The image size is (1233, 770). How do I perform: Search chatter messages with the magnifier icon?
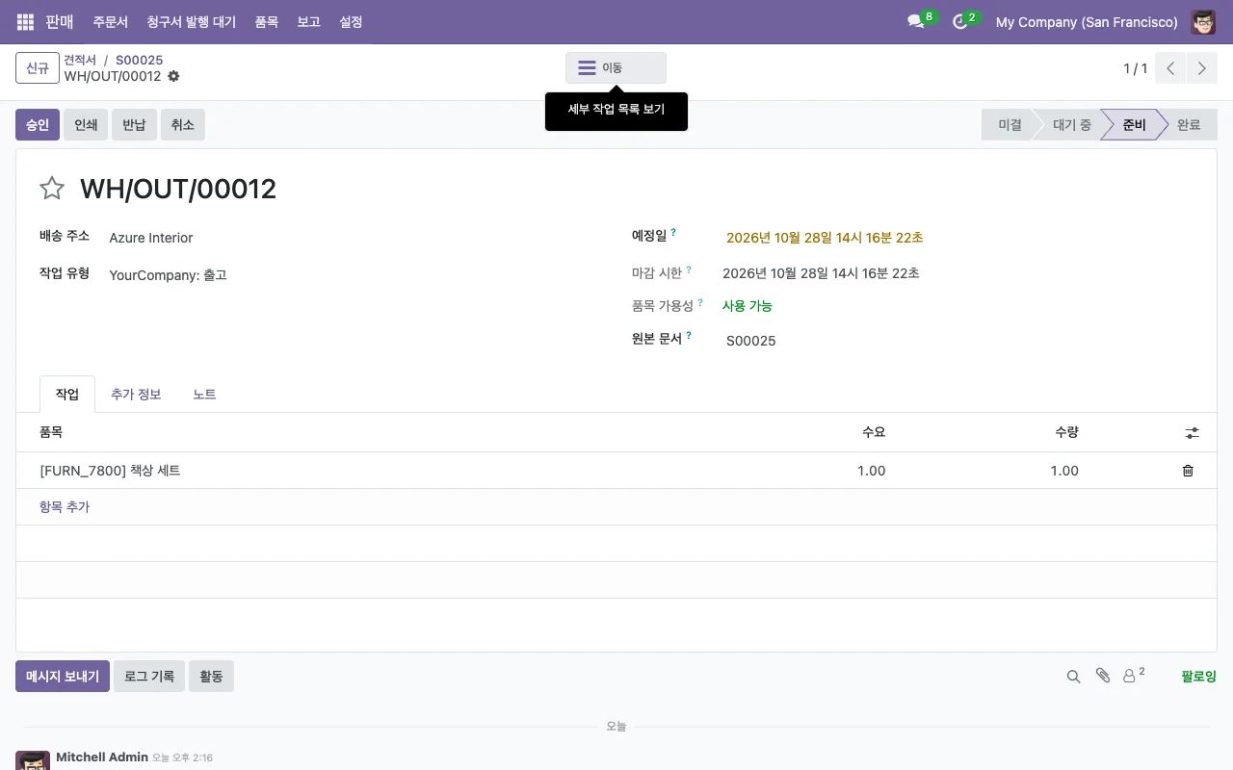point(1073,677)
